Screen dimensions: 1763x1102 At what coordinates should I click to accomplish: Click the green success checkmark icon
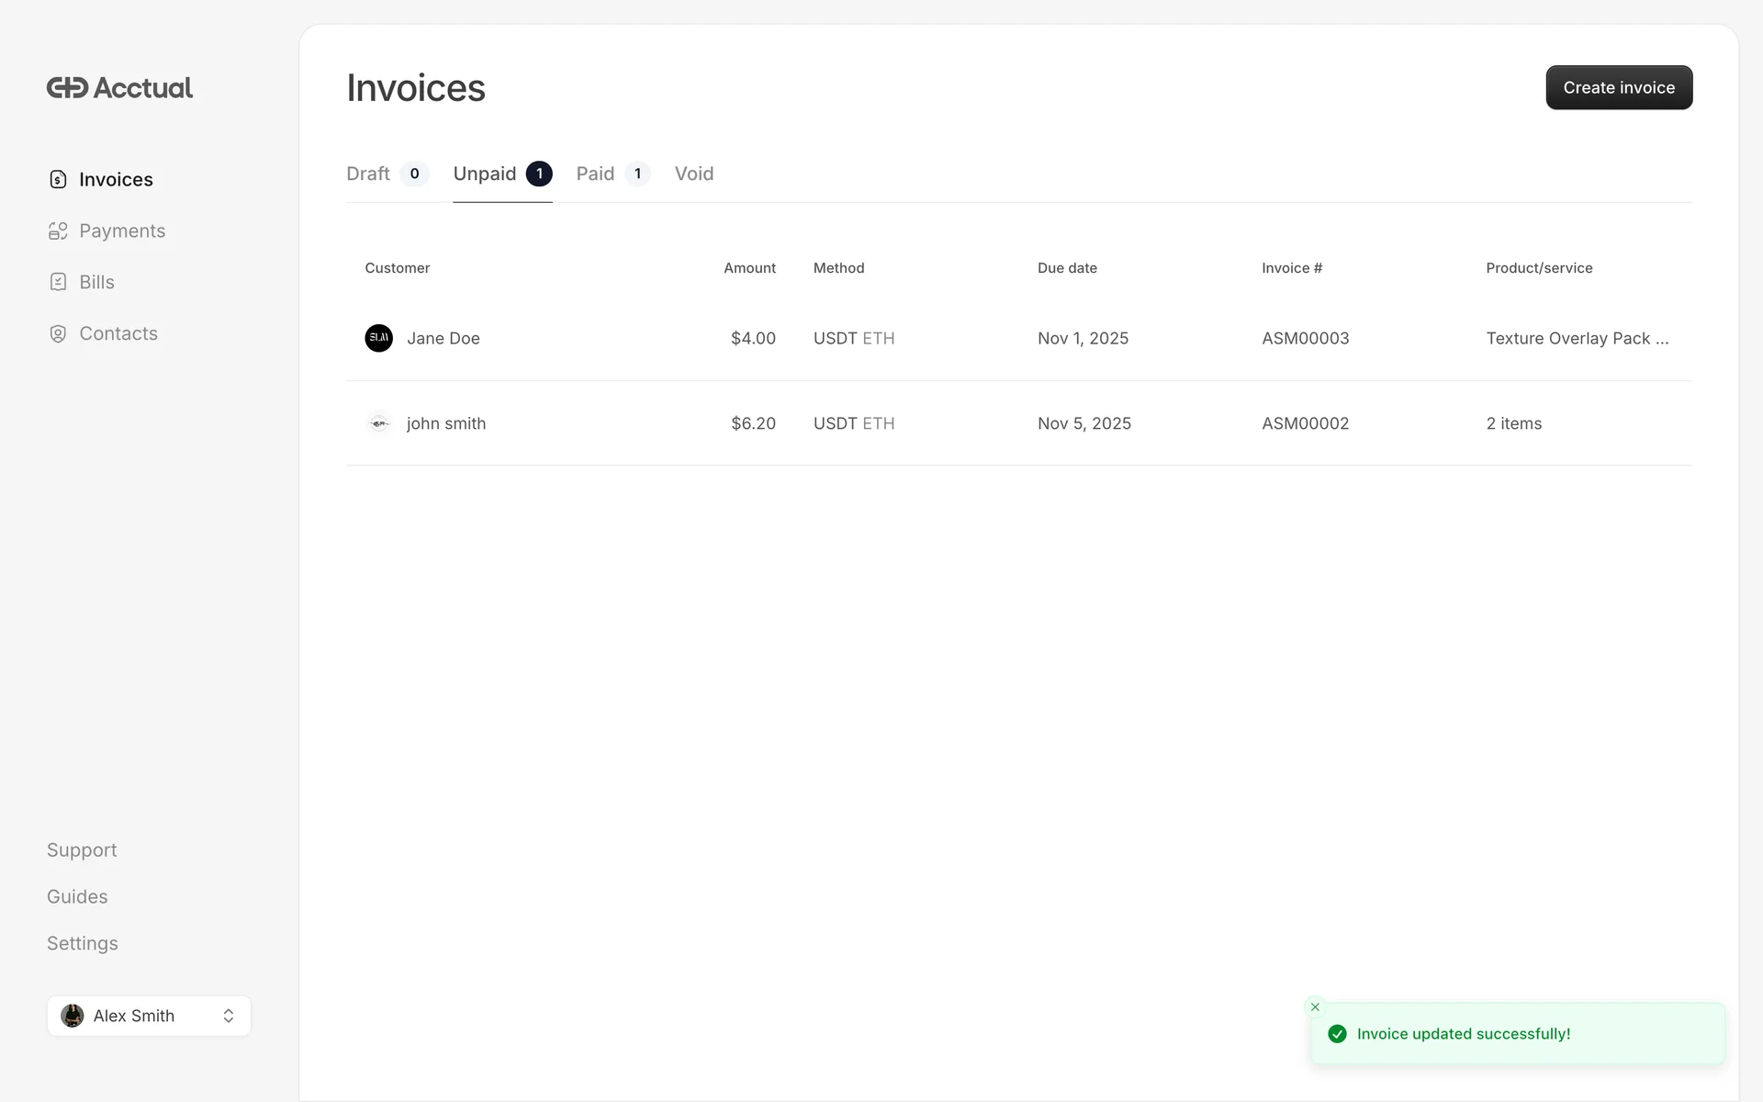click(x=1337, y=1034)
